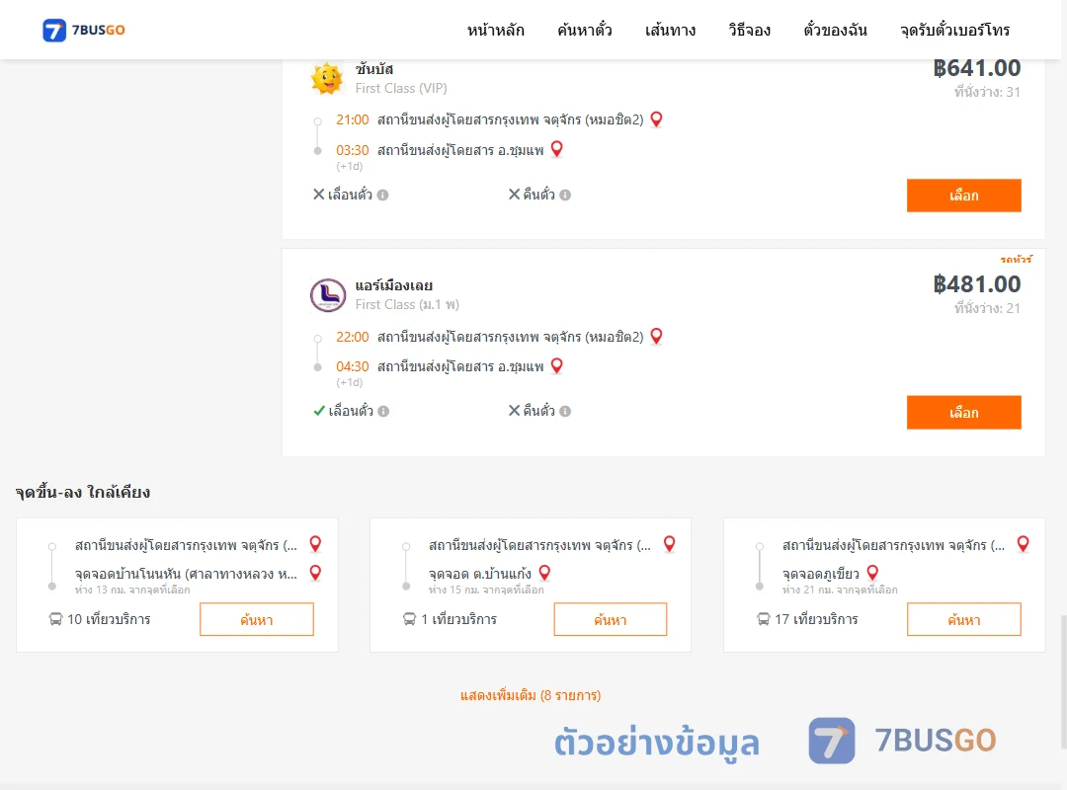Select the ฿641.00 Sunbus trip with เลือก
This screenshot has width=1067, height=790.
pos(963,196)
